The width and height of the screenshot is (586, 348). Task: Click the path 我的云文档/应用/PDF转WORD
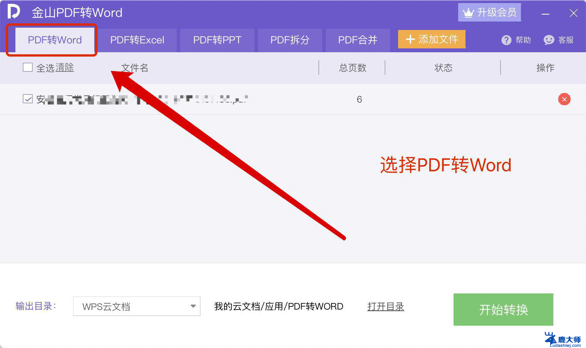(x=279, y=307)
